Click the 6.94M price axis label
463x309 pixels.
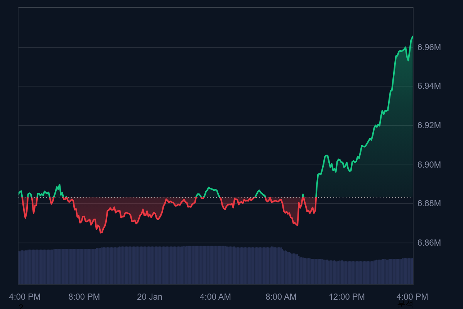(x=429, y=86)
